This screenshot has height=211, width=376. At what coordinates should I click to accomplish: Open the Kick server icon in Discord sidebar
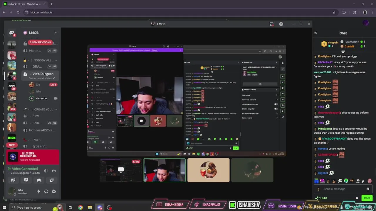point(12,138)
